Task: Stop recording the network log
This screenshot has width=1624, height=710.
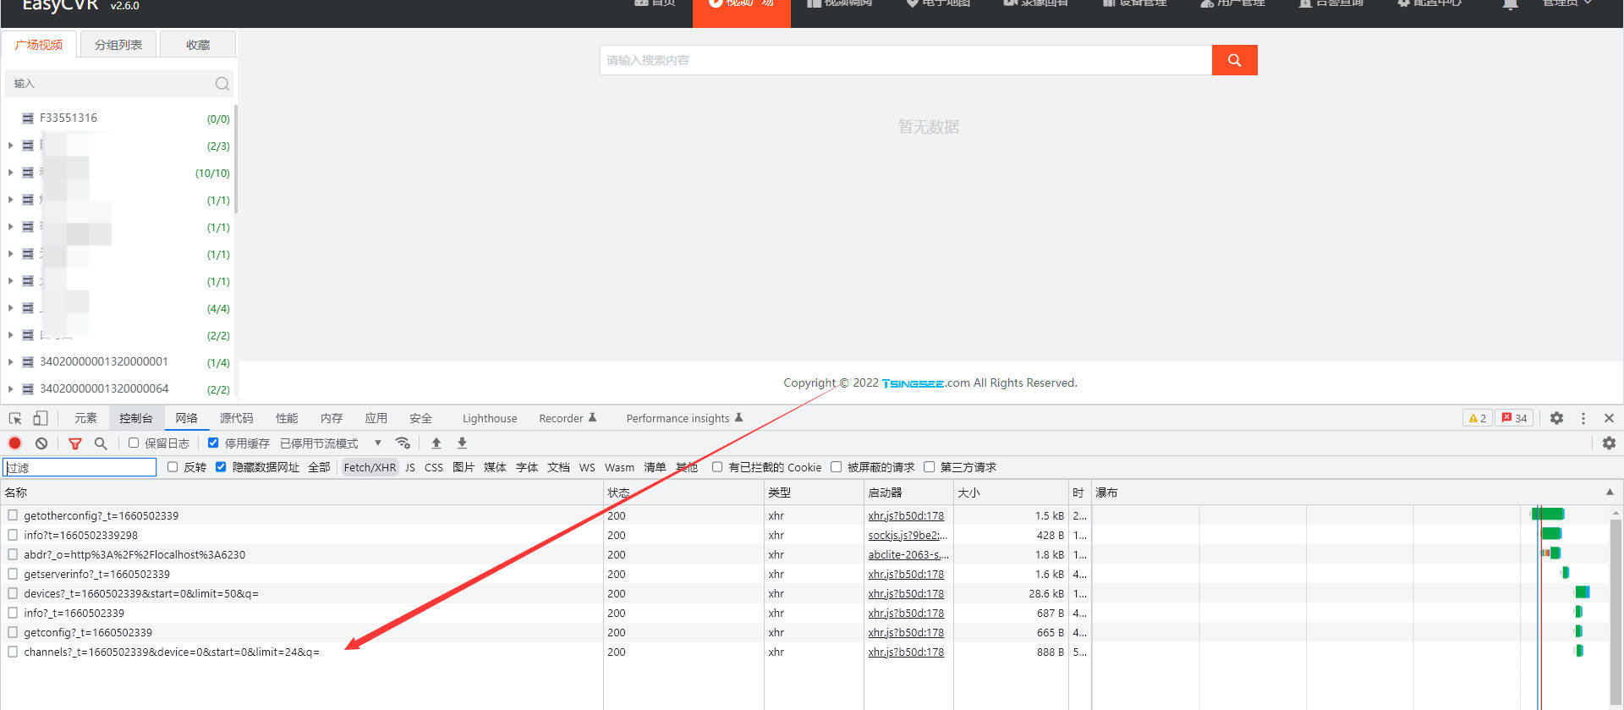Action: (15, 443)
